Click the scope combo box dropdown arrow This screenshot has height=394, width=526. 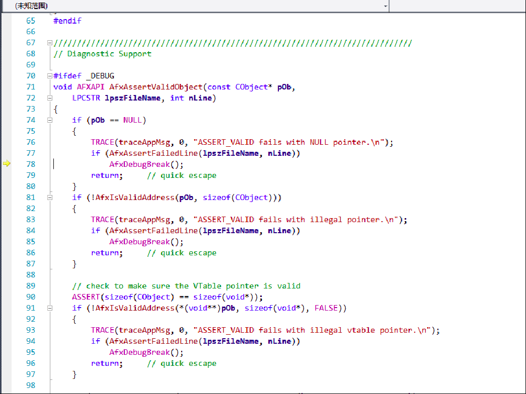coord(386,6)
